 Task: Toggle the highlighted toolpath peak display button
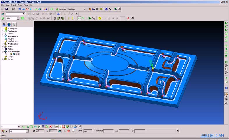click(79, 18)
